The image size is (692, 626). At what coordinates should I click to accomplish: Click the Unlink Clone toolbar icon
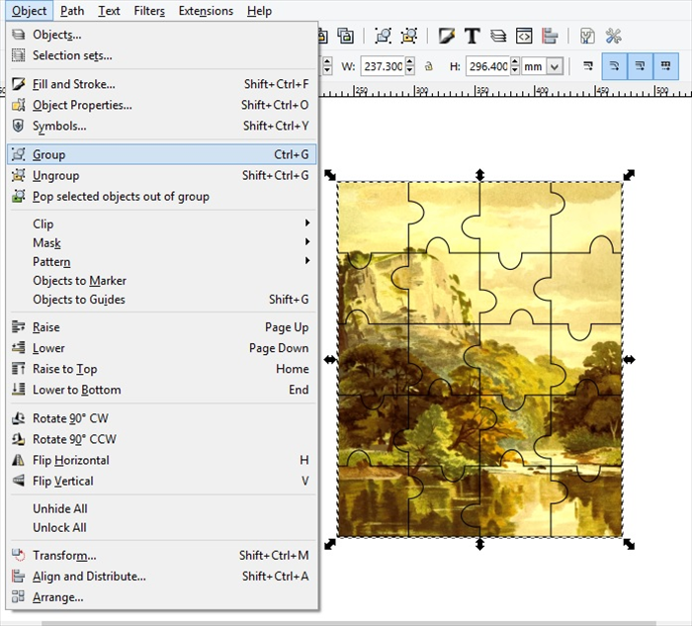pyautogui.click(x=346, y=36)
